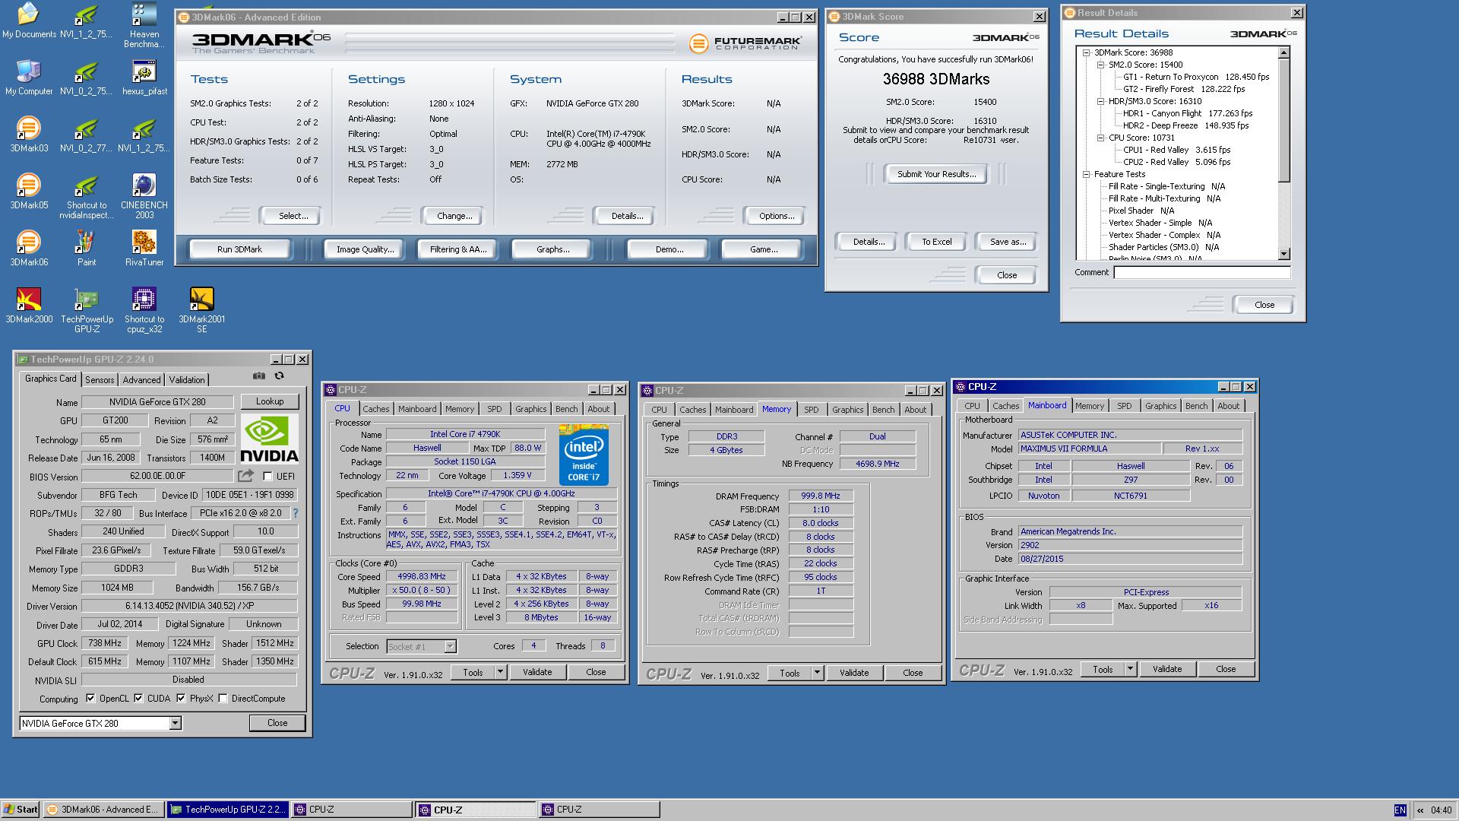Open the Tools dropdown arrow in CPU-Z CPU window
Viewport: 1459px width, 821px height.
[x=500, y=672]
